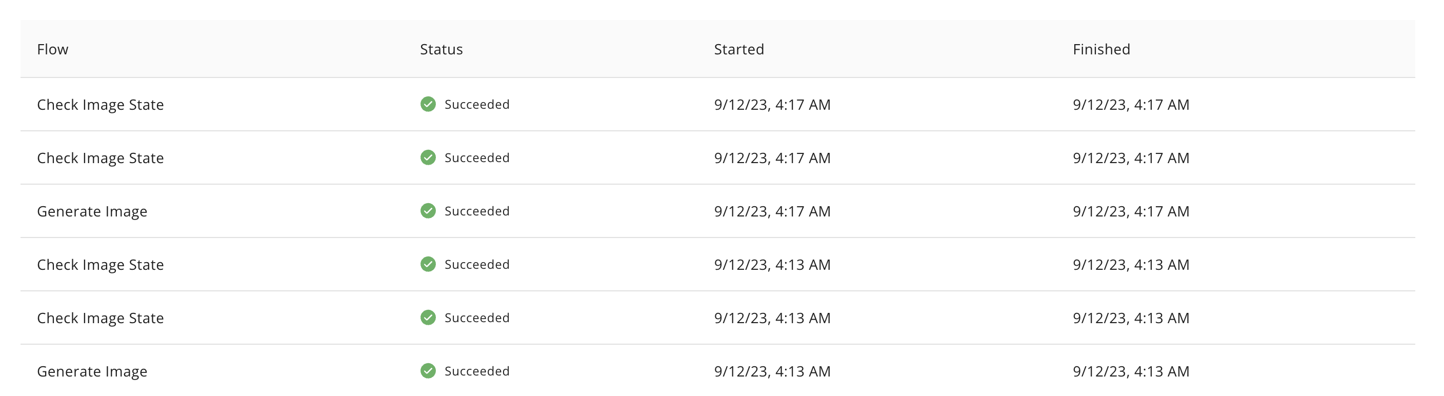Open the second Check Image State flow at 4:17 AM
Image resolution: width=1444 pixels, height=396 pixels.
coord(101,158)
